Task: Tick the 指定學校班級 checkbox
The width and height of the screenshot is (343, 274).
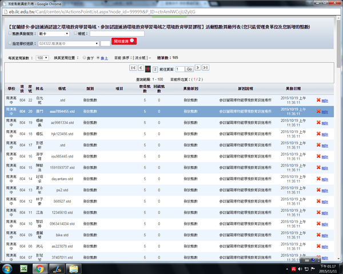Action: 10,43
